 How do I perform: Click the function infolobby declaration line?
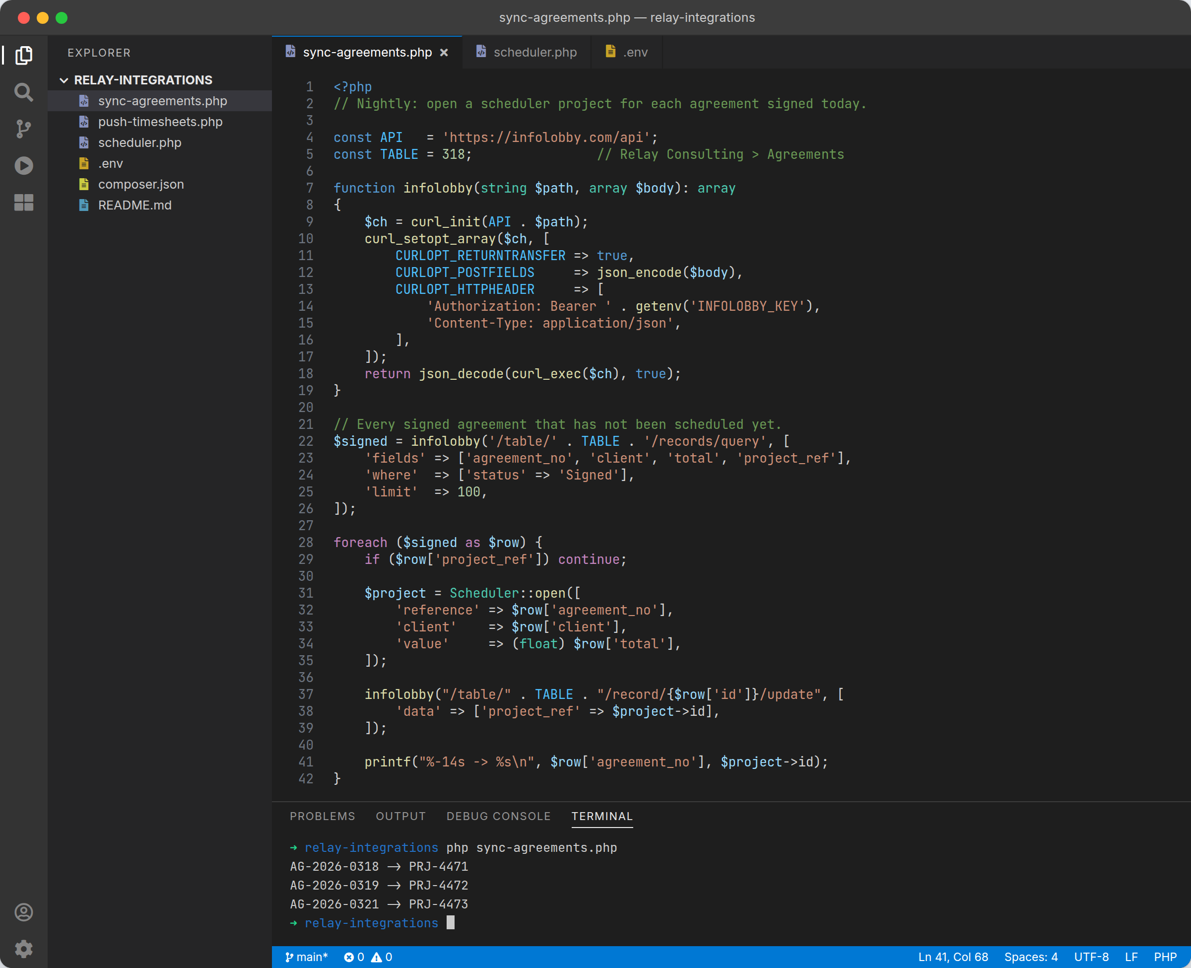point(534,189)
